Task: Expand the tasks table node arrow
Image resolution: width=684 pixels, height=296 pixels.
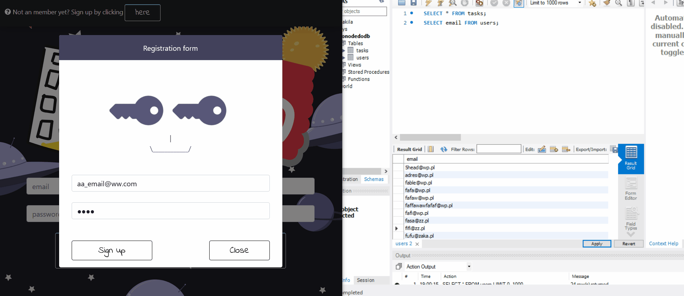Action: pyautogui.click(x=344, y=50)
